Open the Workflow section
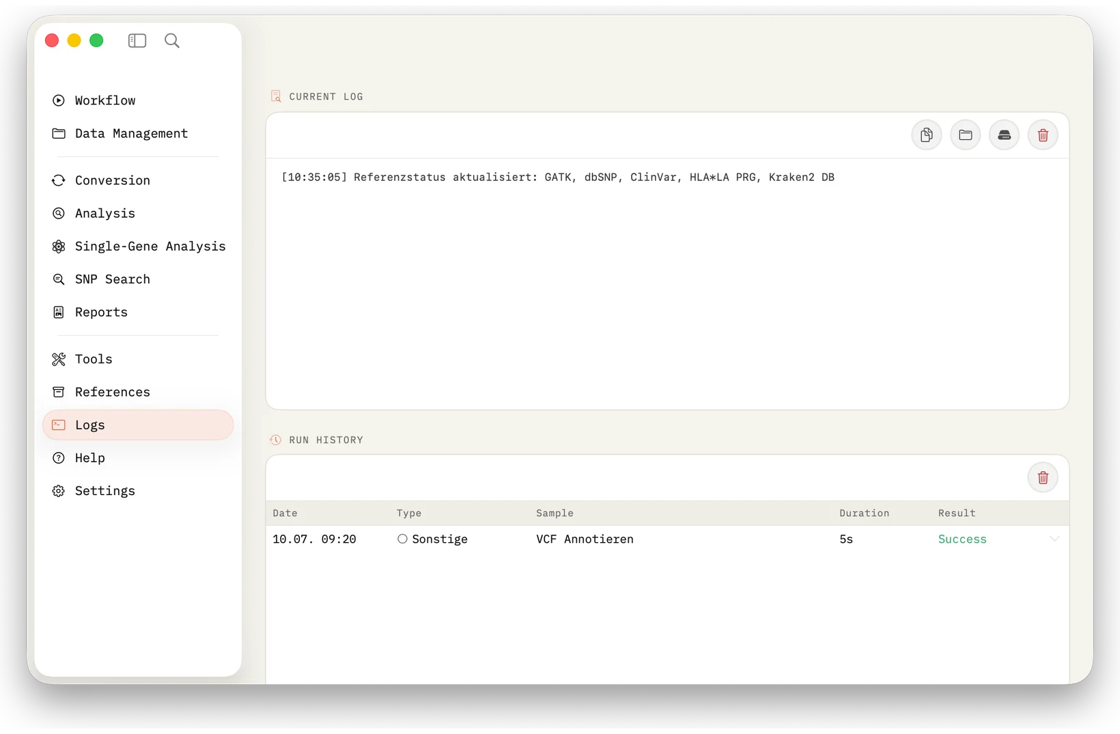The image size is (1120, 734). [138, 100]
